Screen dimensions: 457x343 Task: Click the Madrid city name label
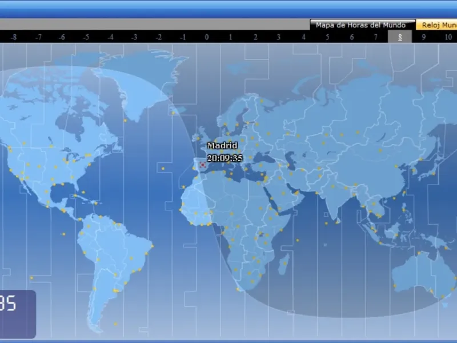pos(222,146)
